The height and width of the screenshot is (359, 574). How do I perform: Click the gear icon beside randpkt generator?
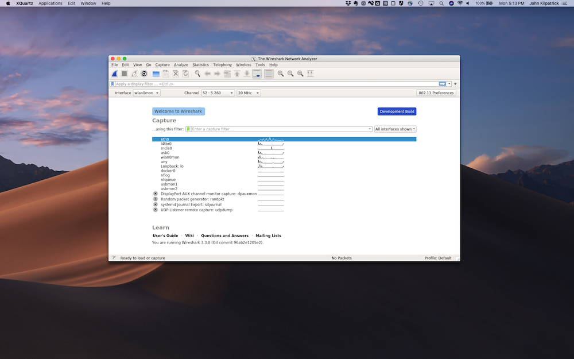click(x=156, y=199)
